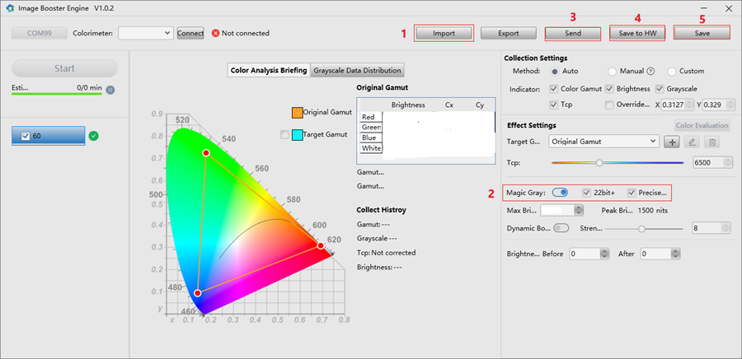The image size is (742, 359).
Task: Click the edit target gamut pencil icon
Action: point(693,142)
